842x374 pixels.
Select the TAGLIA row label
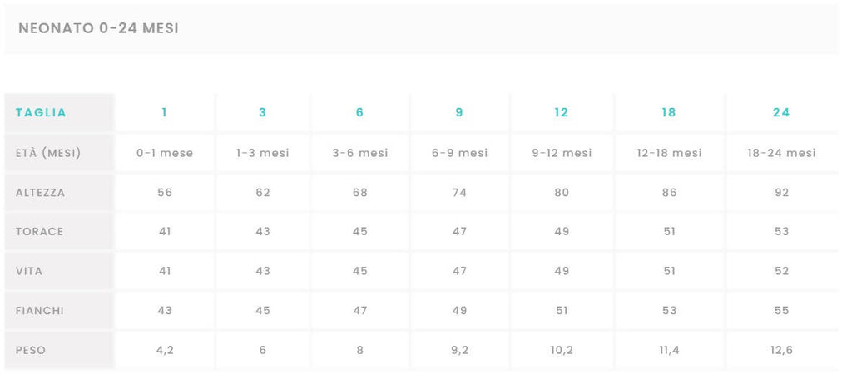(41, 112)
